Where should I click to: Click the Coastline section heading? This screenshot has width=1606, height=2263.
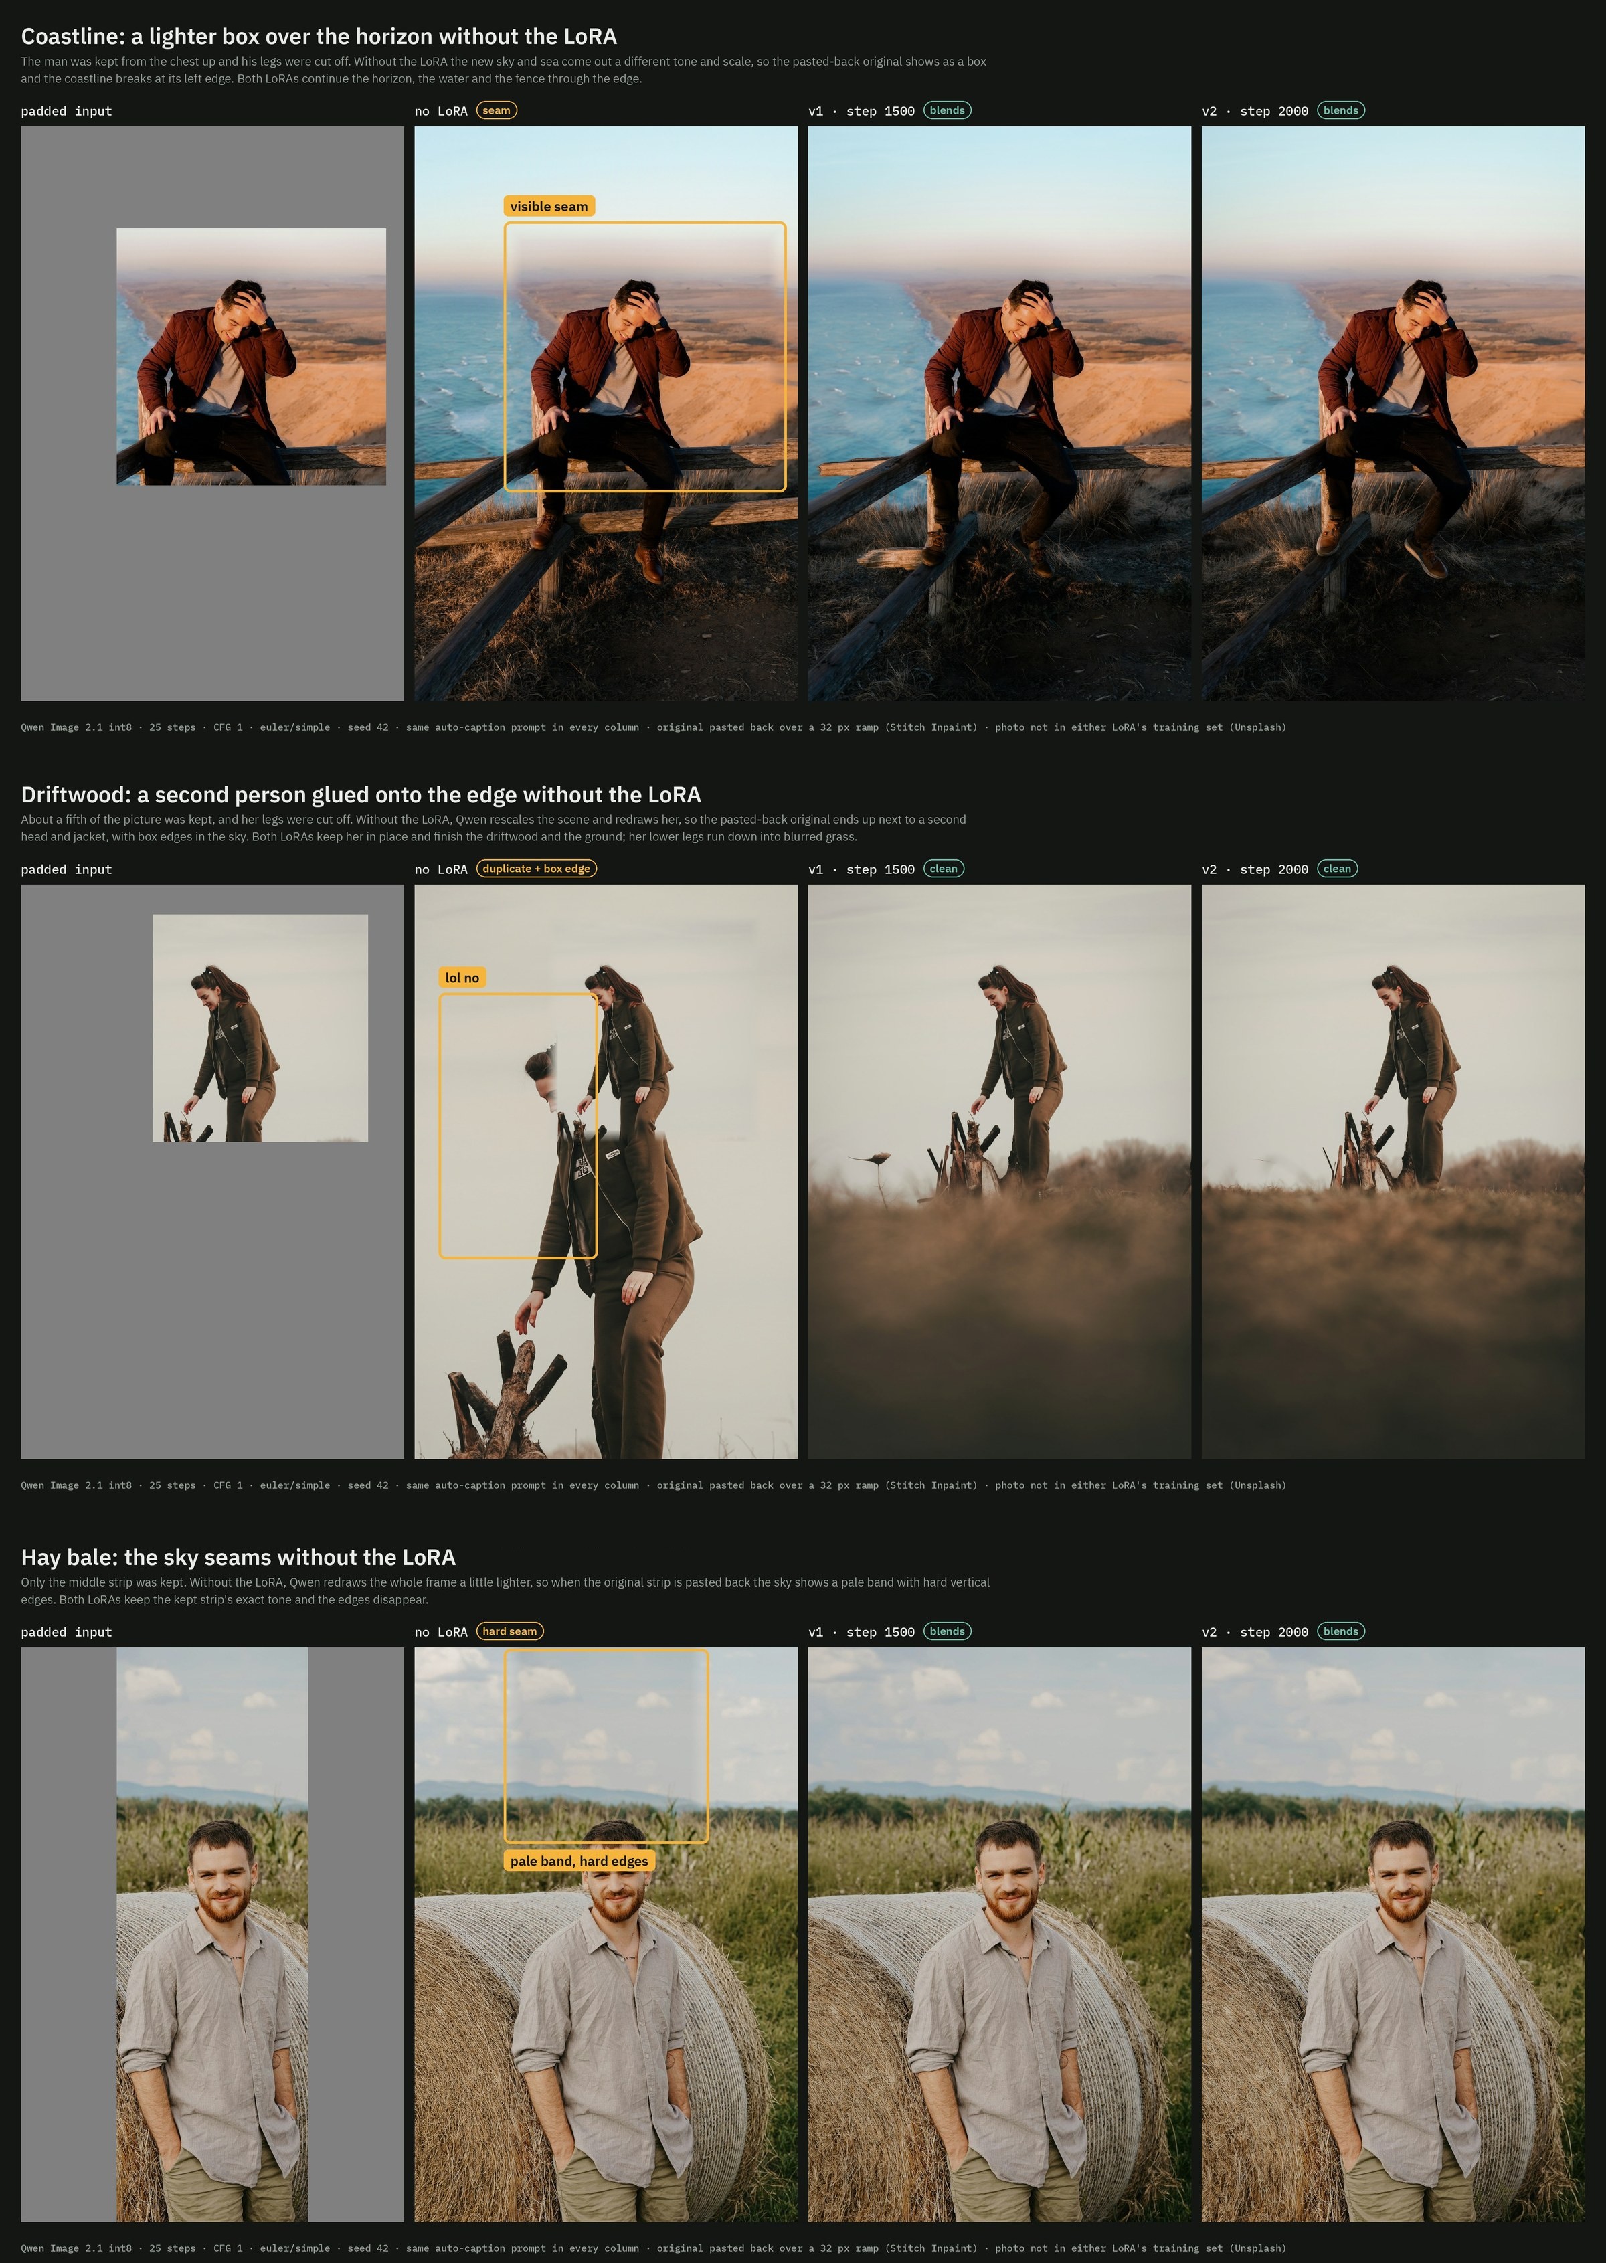[319, 37]
